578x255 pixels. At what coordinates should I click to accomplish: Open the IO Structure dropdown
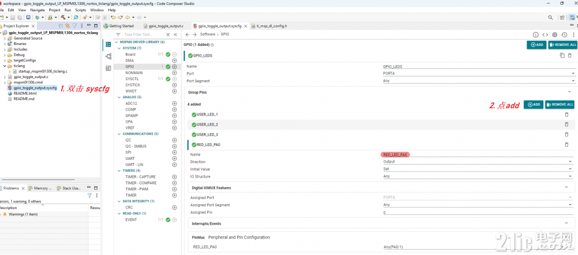tap(477, 176)
